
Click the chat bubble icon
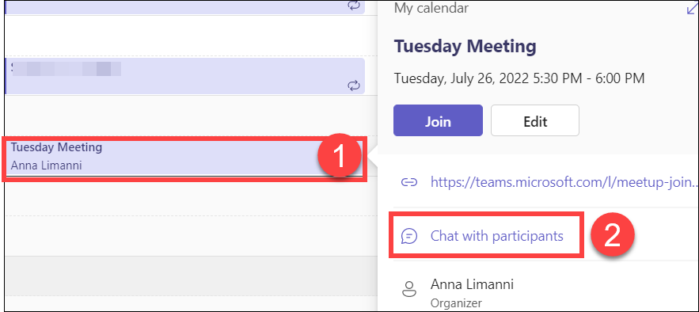pyautogui.click(x=409, y=236)
